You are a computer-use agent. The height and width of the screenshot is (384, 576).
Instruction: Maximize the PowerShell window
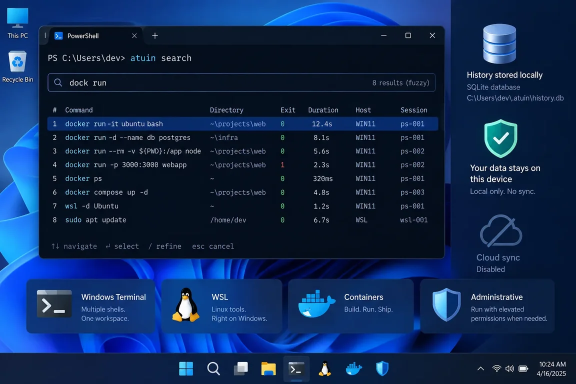click(x=408, y=35)
